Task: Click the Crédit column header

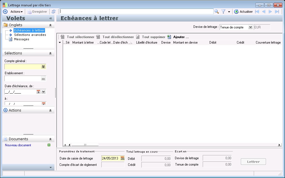Action: [x=240, y=42]
